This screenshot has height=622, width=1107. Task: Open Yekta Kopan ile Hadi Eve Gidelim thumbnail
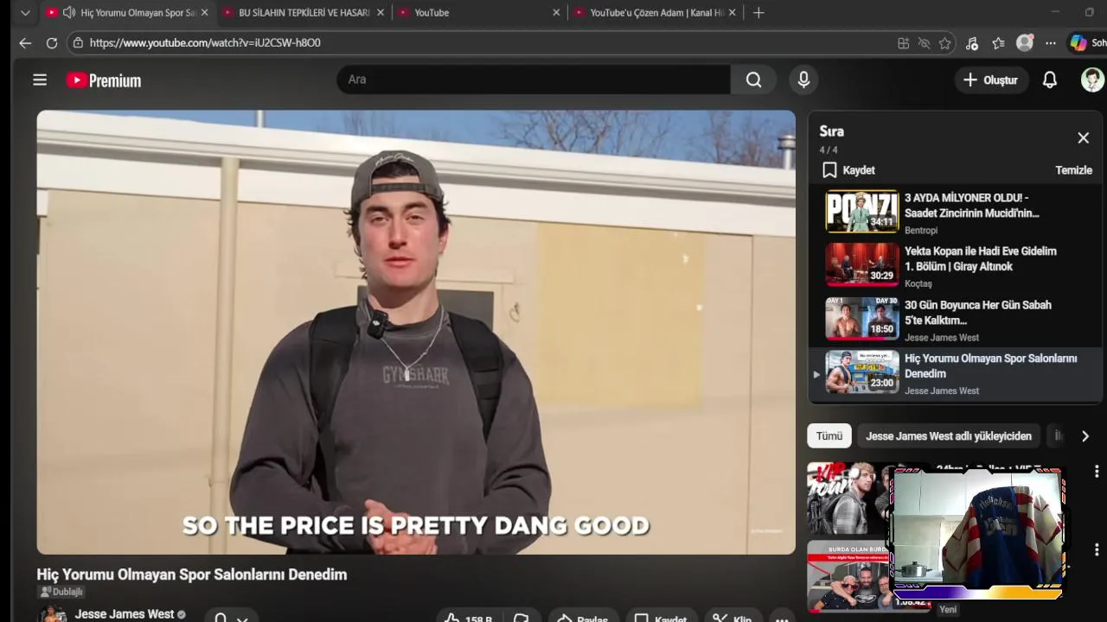862,265
